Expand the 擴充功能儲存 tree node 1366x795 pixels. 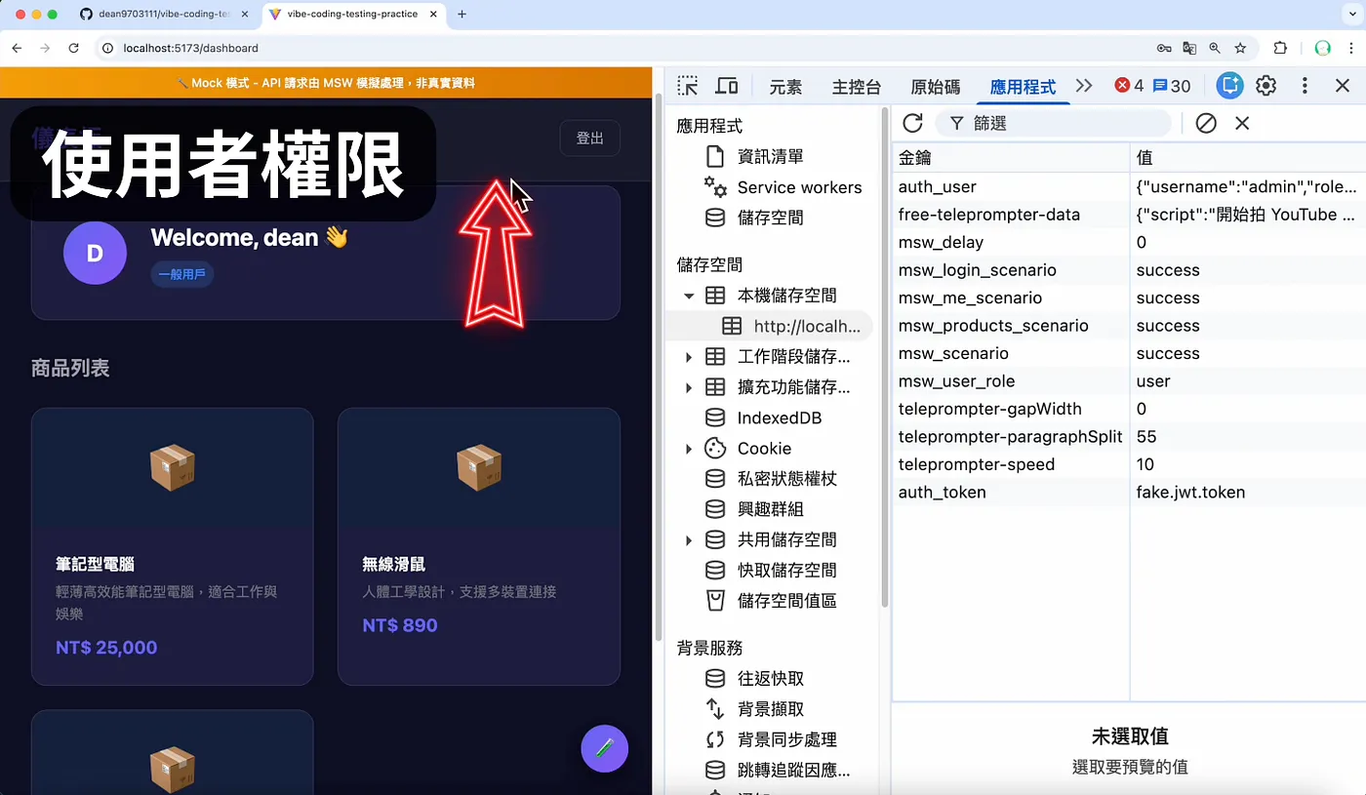(x=689, y=387)
